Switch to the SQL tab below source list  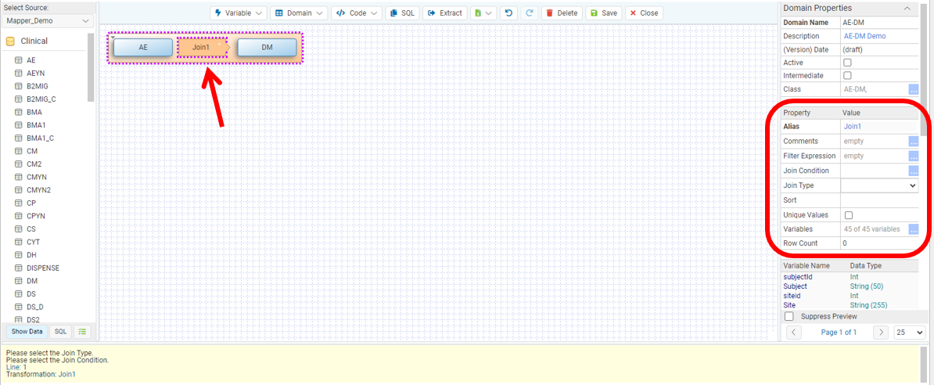pos(61,331)
